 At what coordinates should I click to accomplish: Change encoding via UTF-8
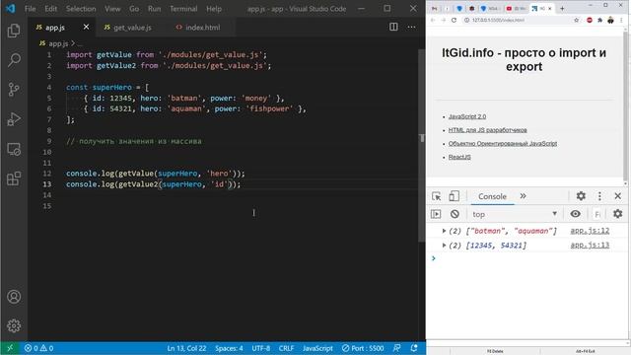[x=260, y=348]
